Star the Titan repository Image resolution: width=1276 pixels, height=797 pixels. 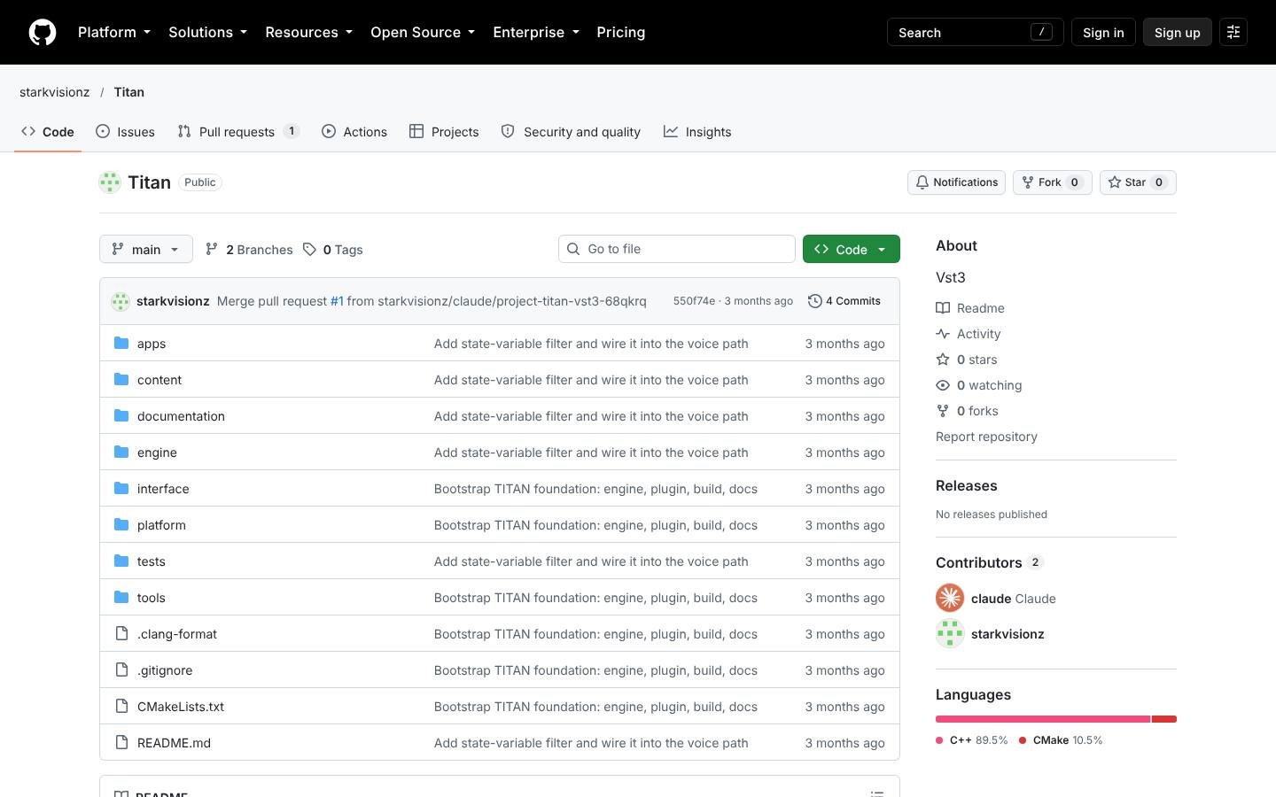coord(1138,182)
